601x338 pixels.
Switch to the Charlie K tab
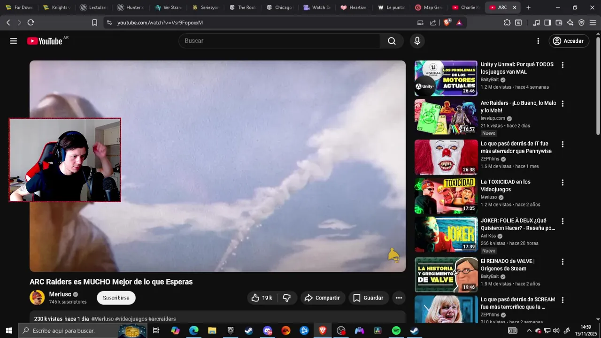465,8
